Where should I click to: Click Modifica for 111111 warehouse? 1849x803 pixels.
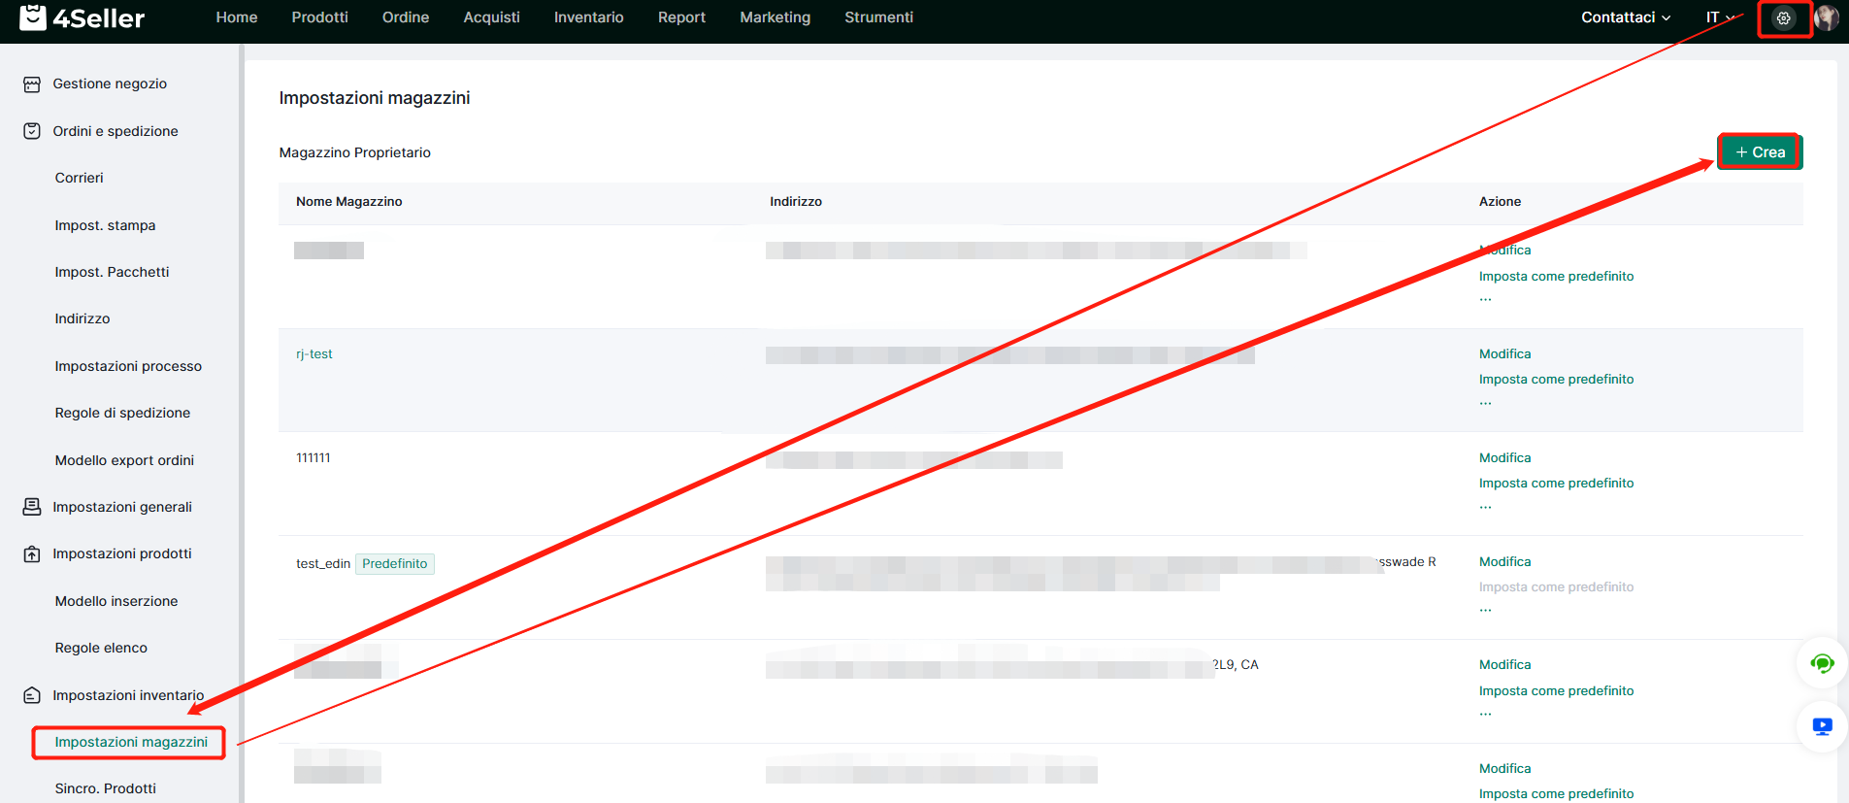coord(1504,458)
